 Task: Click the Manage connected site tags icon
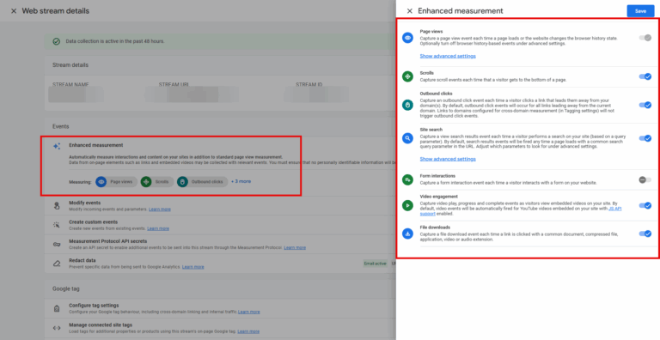point(57,328)
